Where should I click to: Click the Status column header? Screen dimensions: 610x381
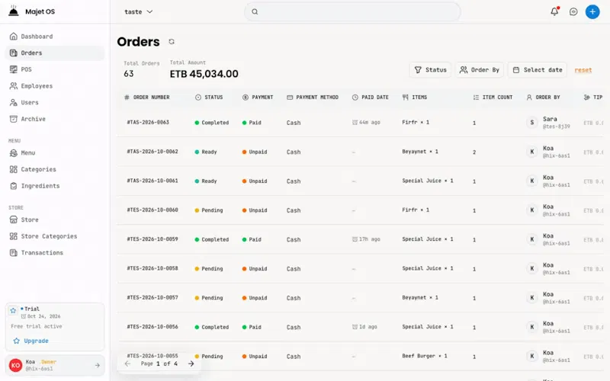tap(209, 98)
